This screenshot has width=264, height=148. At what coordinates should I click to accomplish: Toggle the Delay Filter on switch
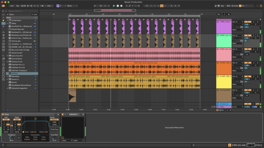click(x=23, y=132)
